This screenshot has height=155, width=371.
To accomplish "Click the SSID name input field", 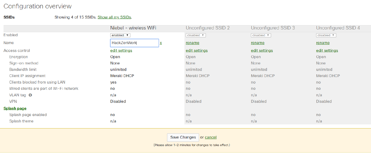I will 134,43.
